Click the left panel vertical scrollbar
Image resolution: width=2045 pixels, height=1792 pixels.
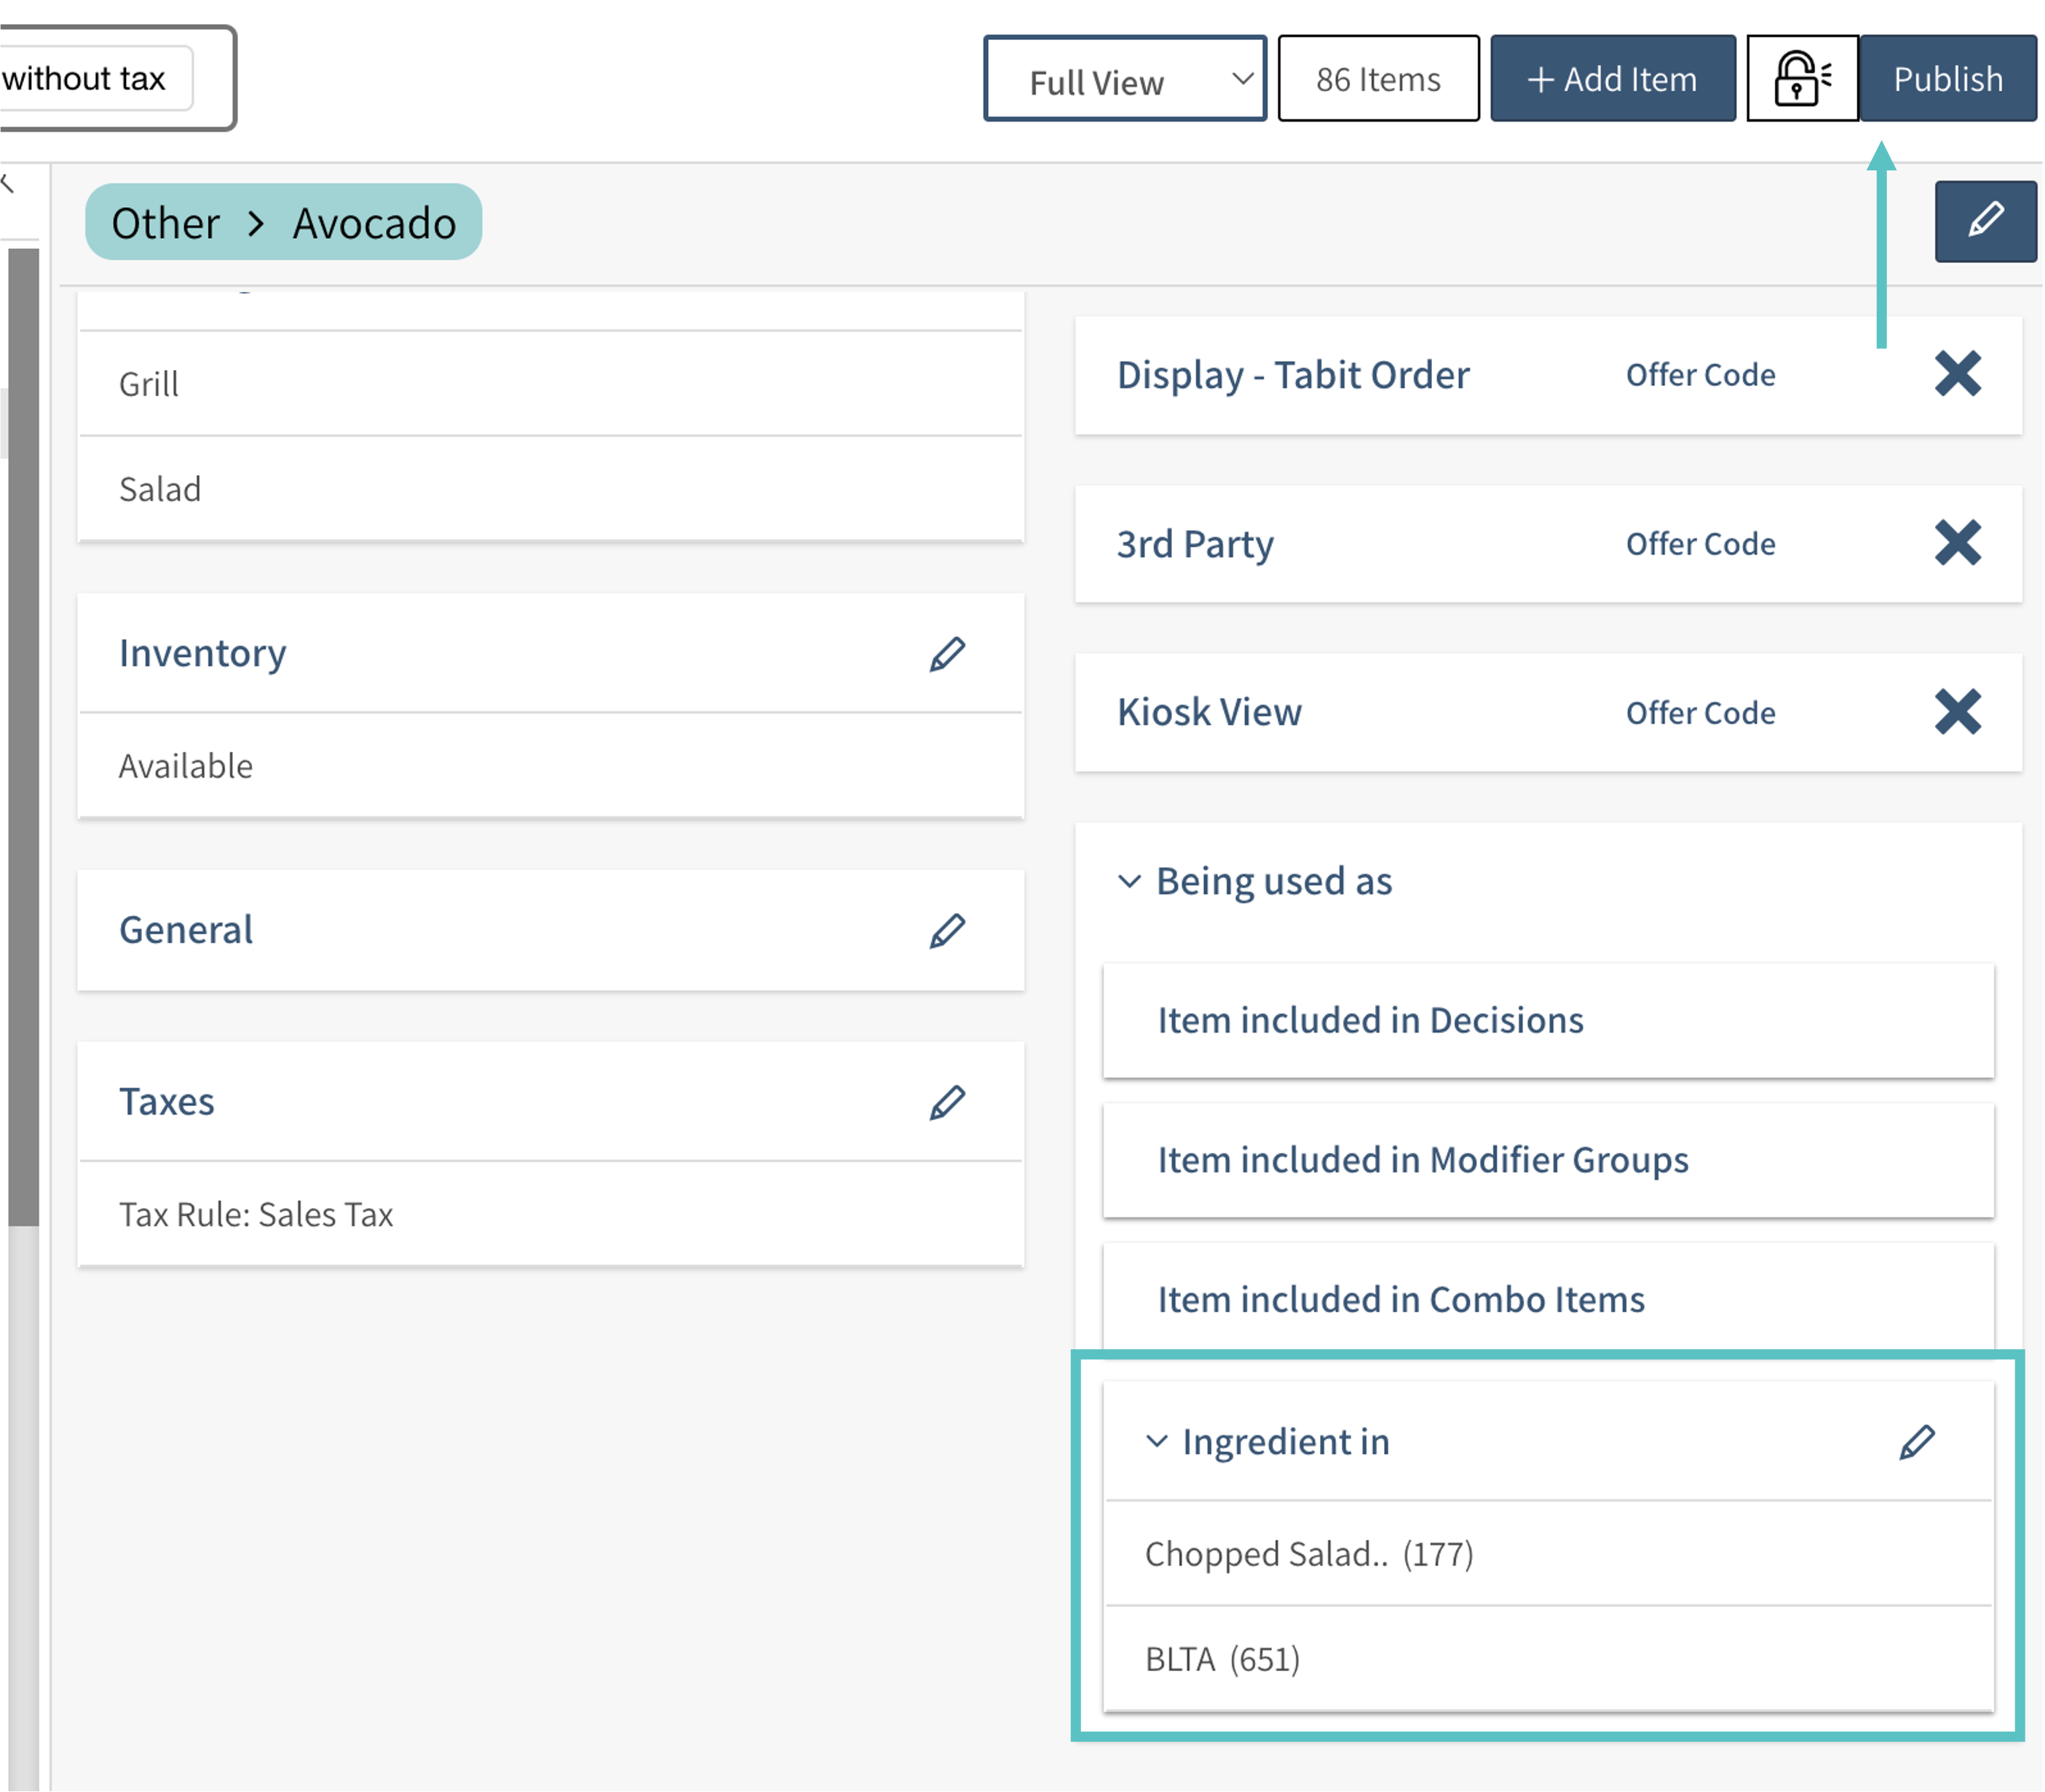[x=23, y=736]
